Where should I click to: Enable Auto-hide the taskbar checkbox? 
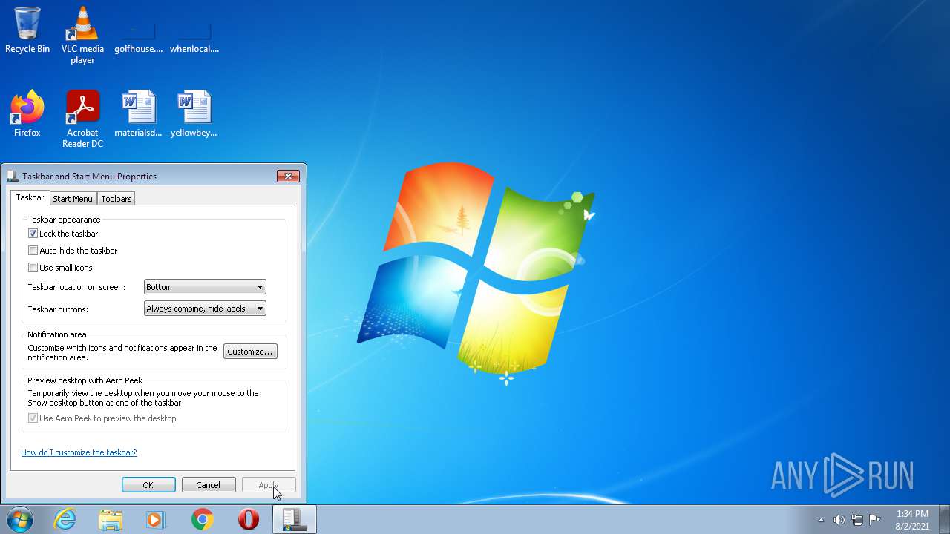[x=33, y=251]
